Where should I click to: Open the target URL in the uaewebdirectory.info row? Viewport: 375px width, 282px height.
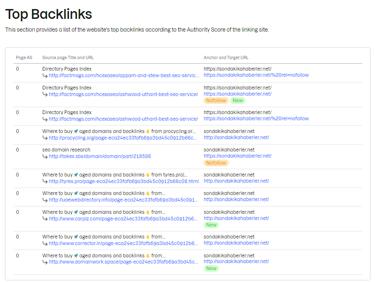pos(236,199)
